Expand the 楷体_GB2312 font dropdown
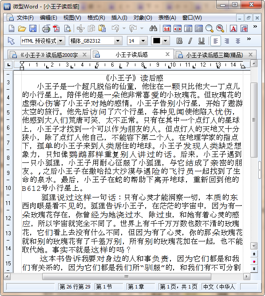 click(118, 41)
